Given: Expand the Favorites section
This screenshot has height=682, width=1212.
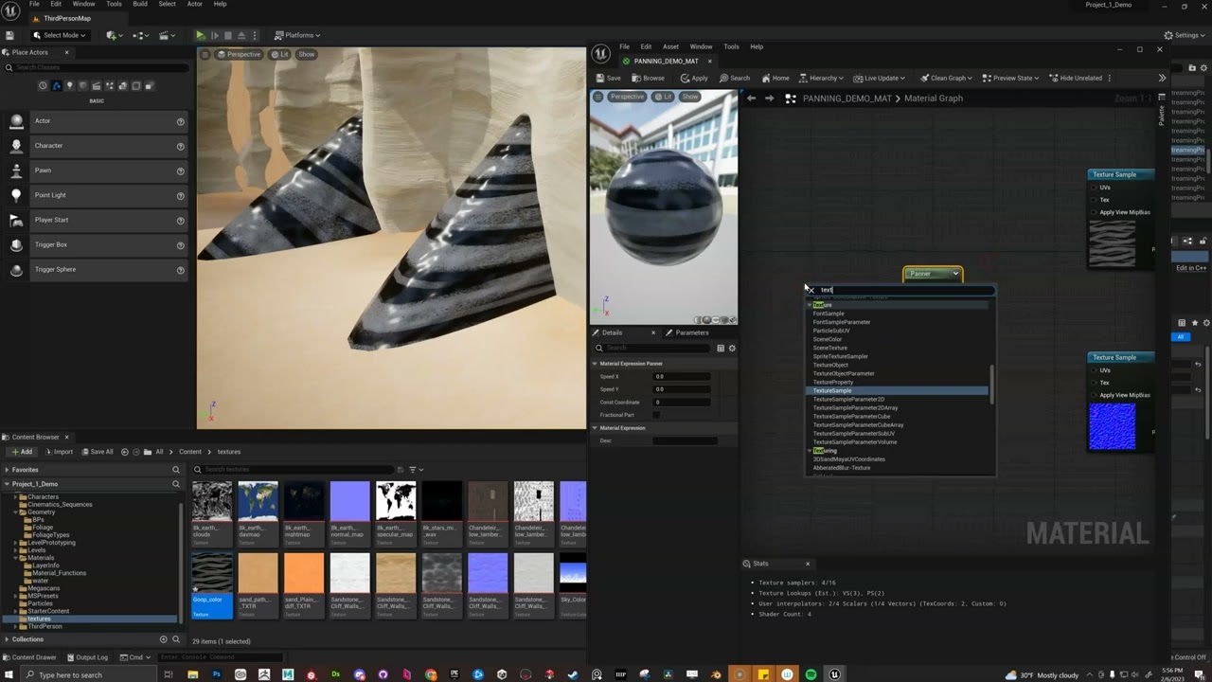Looking at the screenshot, I should 8,470.
